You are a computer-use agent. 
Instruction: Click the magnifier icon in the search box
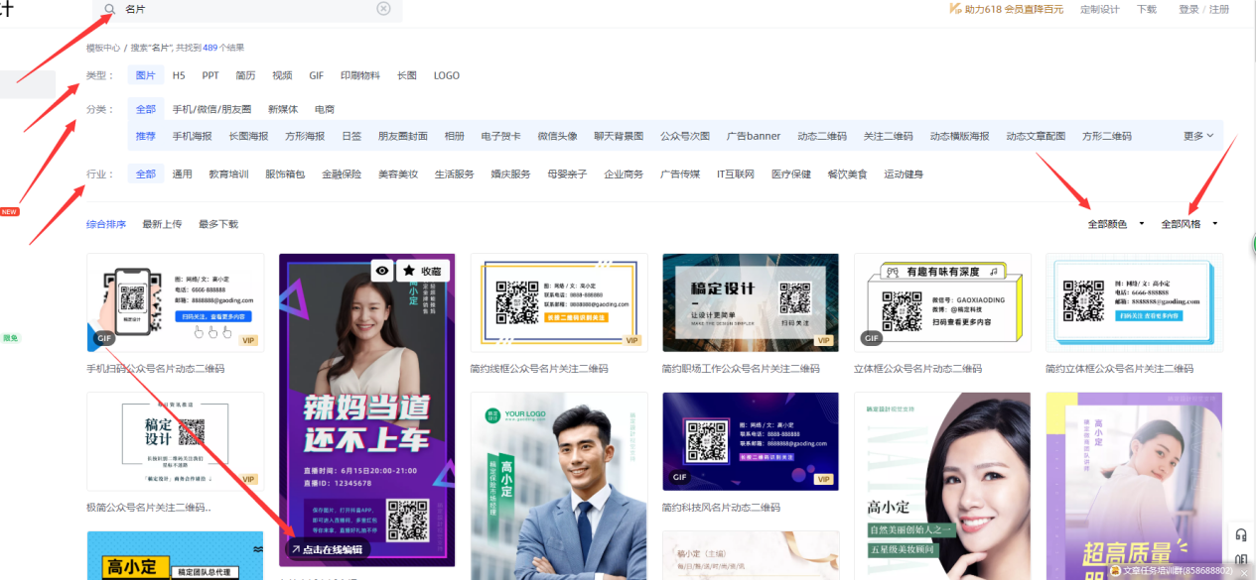[x=109, y=9]
